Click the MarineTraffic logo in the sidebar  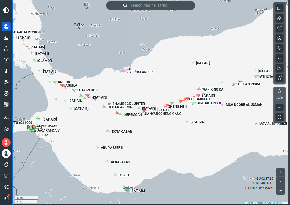point(6,10)
